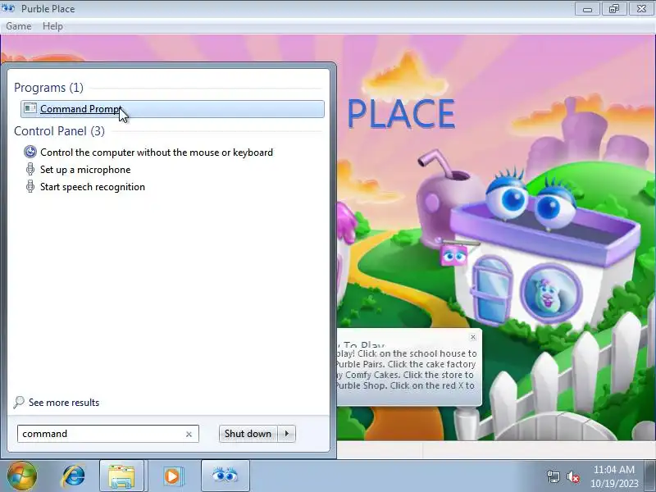Viewport: 656px width, 492px height.
Task: Click the Command Prompt program icon
Action: (x=30, y=108)
